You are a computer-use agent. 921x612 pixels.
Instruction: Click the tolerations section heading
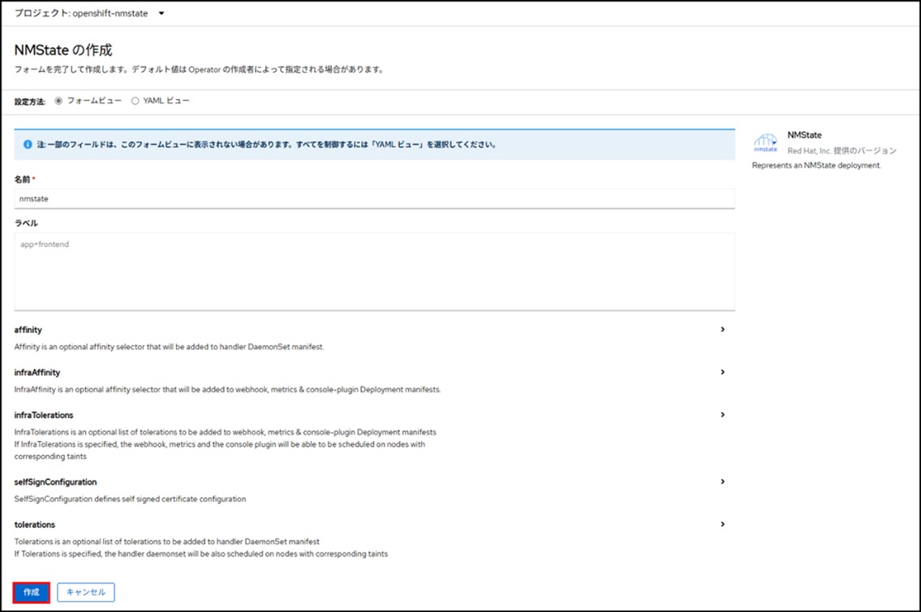pyautogui.click(x=35, y=524)
